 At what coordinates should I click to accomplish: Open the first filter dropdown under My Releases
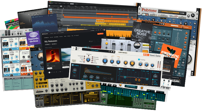48,44
